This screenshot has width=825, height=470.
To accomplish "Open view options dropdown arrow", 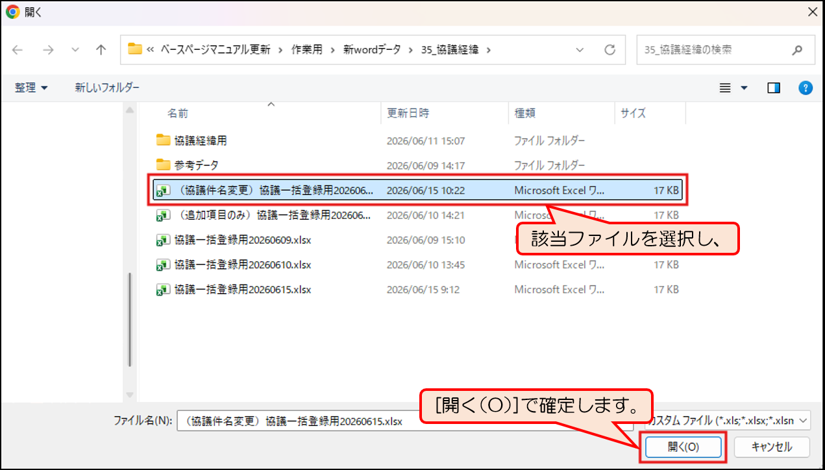I will pos(745,88).
